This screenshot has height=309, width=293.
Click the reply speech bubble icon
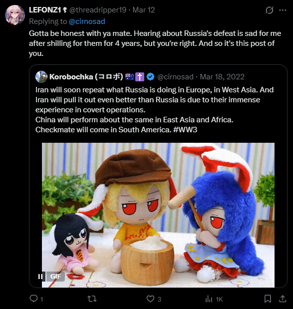point(34,299)
